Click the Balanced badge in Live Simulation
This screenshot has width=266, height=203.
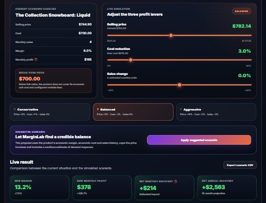[x=241, y=11]
